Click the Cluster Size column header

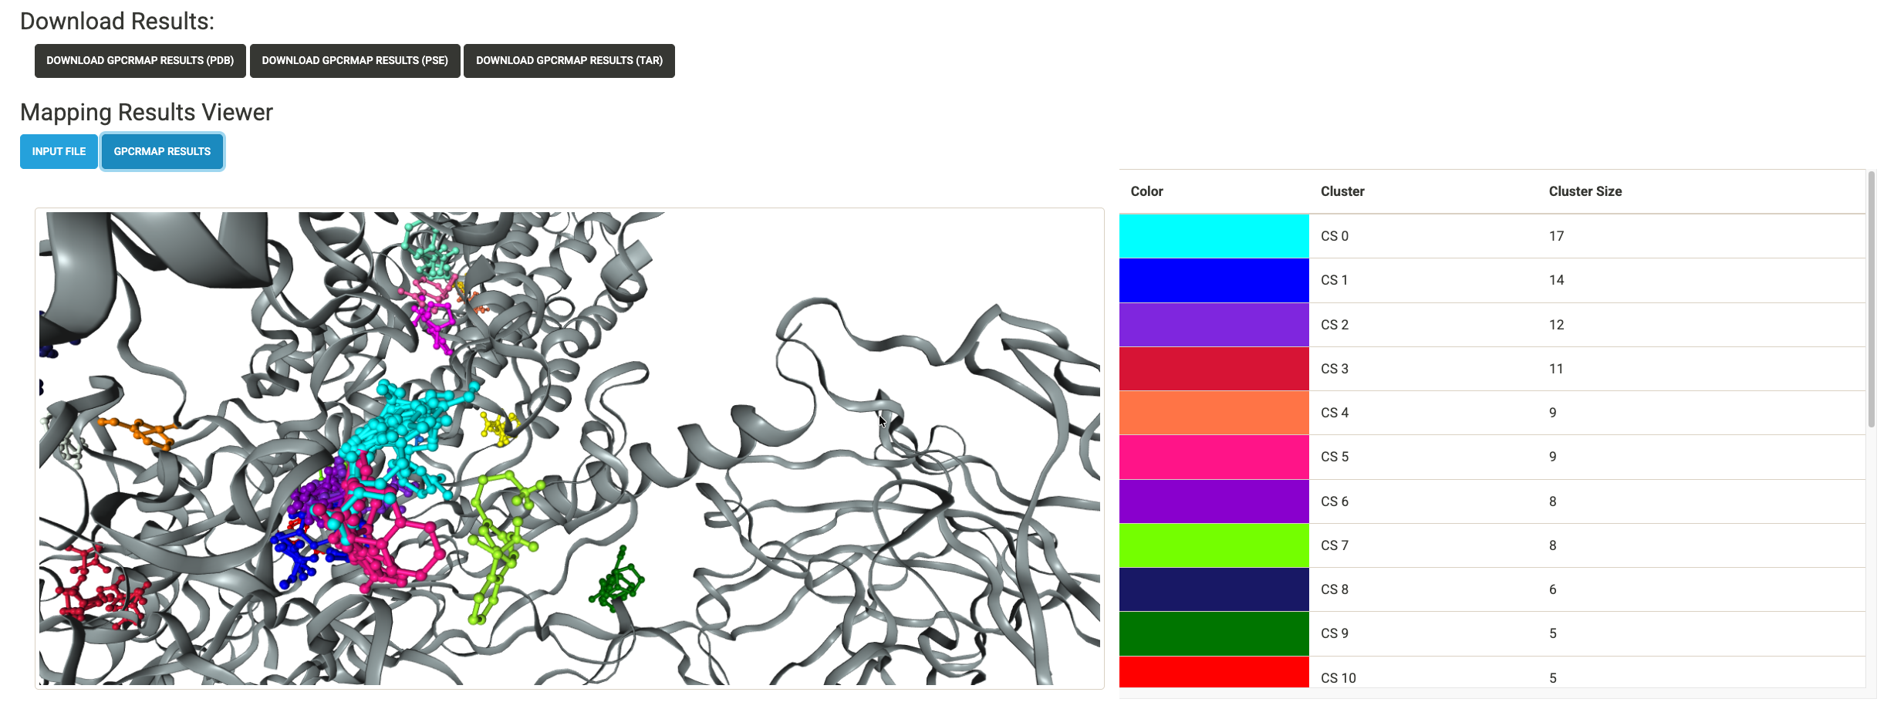pos(1585,191)
